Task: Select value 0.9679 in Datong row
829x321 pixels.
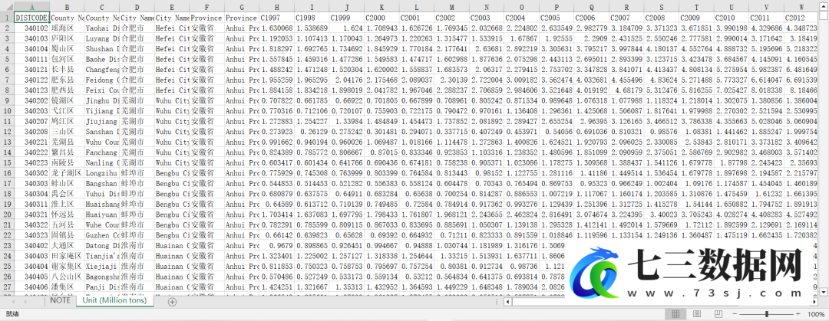Action: click(x=276, y=245)
